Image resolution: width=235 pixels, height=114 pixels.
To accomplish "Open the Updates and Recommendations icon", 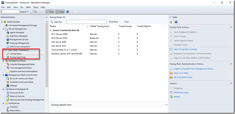I will point(8,72).
